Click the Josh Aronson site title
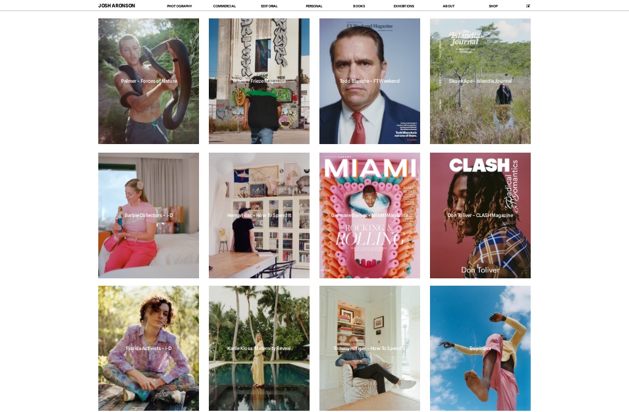 pos(117,6)
